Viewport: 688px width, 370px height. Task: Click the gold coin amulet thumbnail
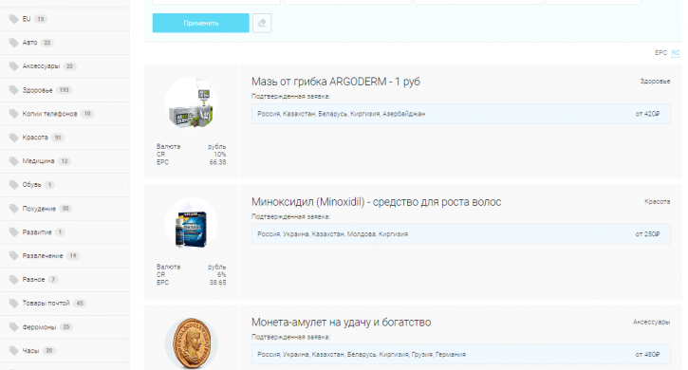(x=192, y=343)
